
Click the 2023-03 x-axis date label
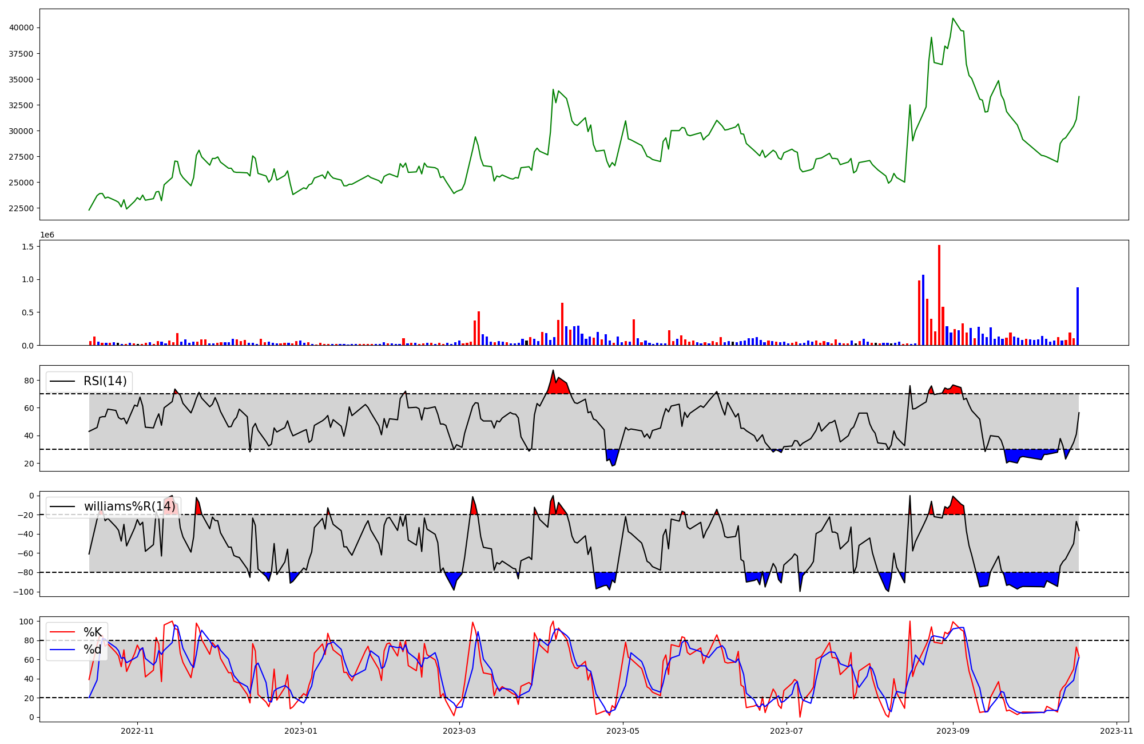(459, 731)
